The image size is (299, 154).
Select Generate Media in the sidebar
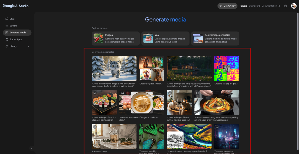point(17,33)
